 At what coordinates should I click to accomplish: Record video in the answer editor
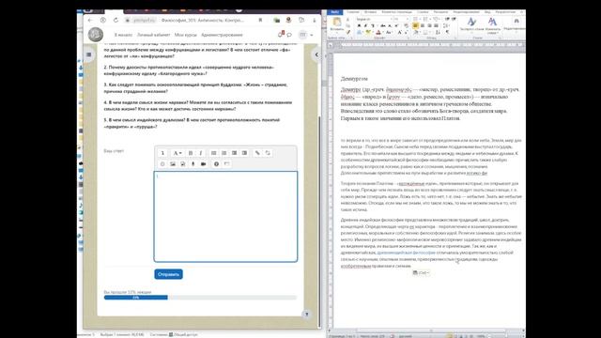204,164
